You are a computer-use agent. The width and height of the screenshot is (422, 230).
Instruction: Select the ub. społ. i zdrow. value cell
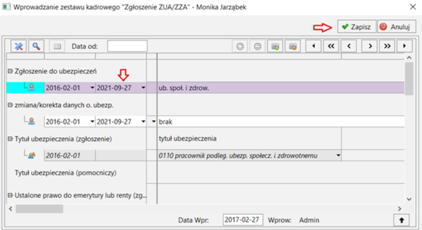point(281,88)
